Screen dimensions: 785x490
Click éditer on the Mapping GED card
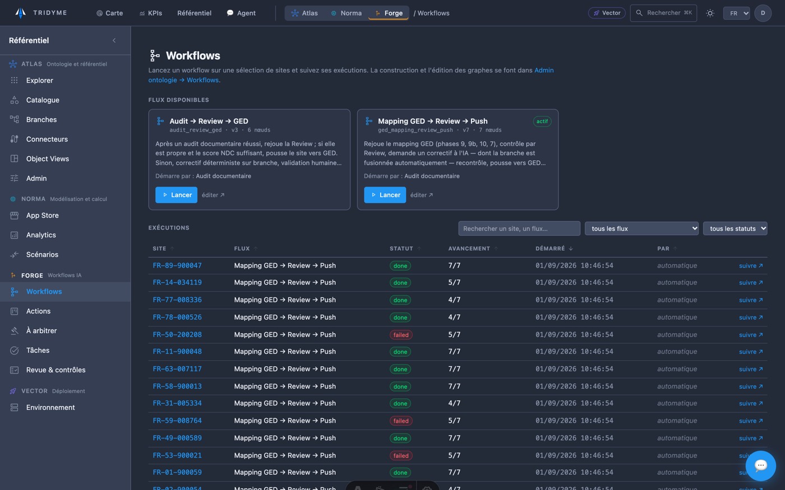point(422,195)
